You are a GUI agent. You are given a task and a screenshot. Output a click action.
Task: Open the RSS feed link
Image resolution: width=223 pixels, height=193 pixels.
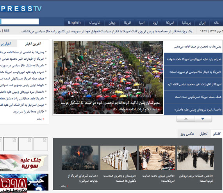(x=7, y=31)
